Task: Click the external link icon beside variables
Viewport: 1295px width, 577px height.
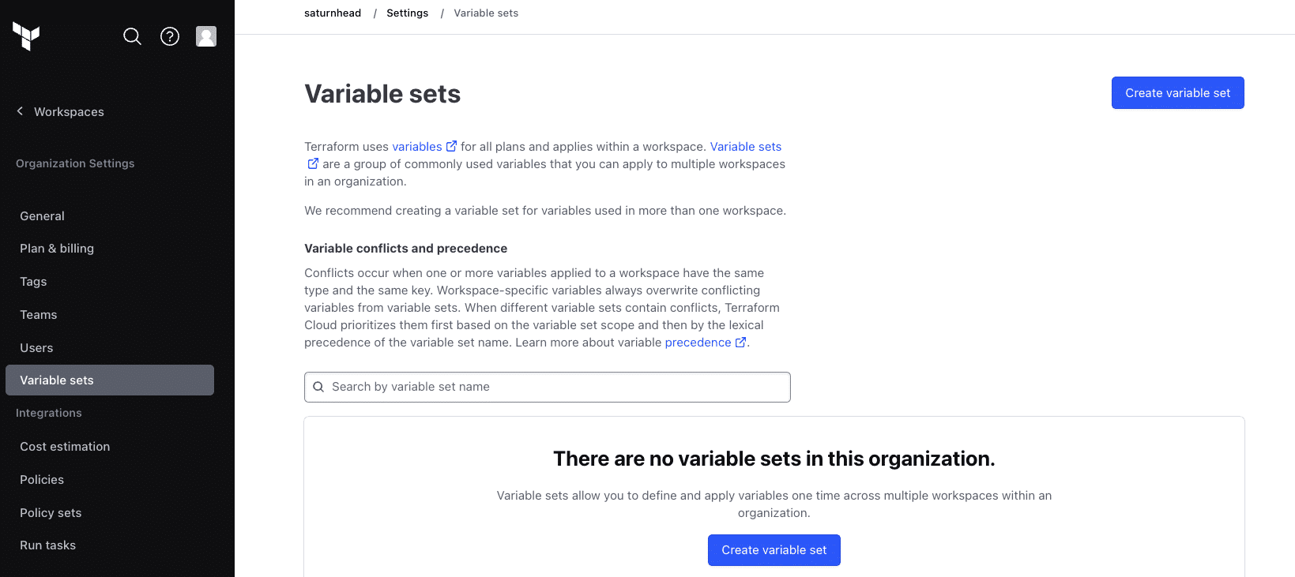Action: [451, 145]
